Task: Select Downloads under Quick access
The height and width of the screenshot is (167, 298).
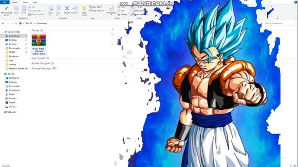Action: [14, 36]
